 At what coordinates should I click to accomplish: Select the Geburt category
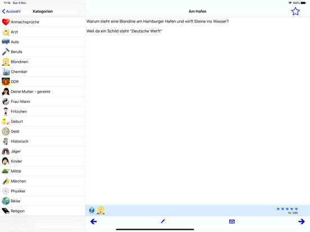point(43,122)
